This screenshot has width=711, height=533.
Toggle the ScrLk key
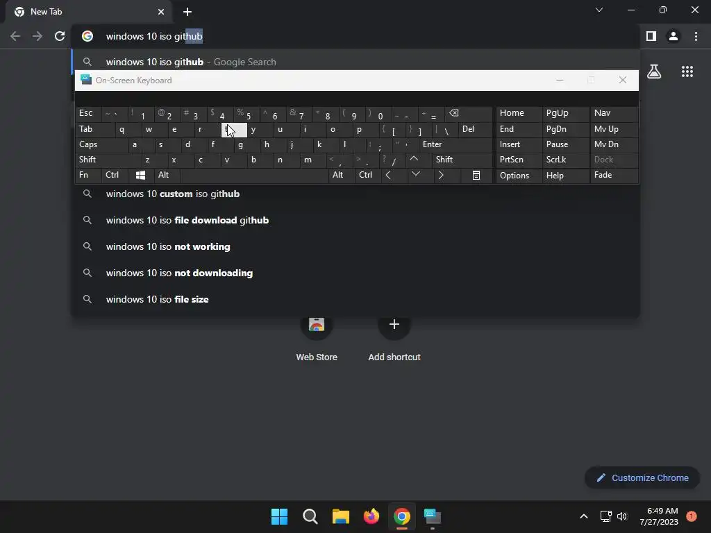[x=566, y=160]
